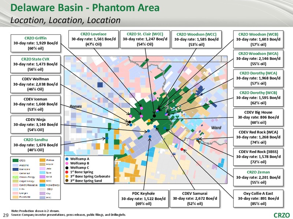Click the Oxy Collie A East callout box
Screen dimensions: 293x219
[258, 199]
